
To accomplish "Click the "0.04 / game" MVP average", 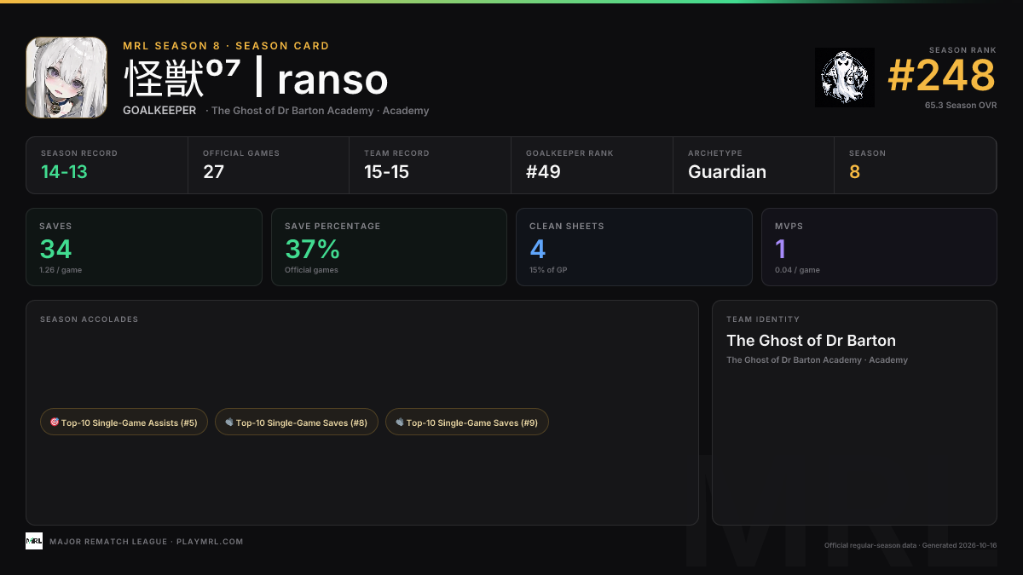I will (x=797, y=270).
